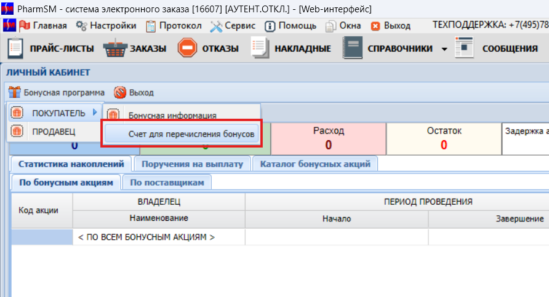This screenshot has width=549, height=297.
Task: Select the ПО ВСЕМ БОНУСНЫМ АКЦИЯМ row
Action: [145, 237]
